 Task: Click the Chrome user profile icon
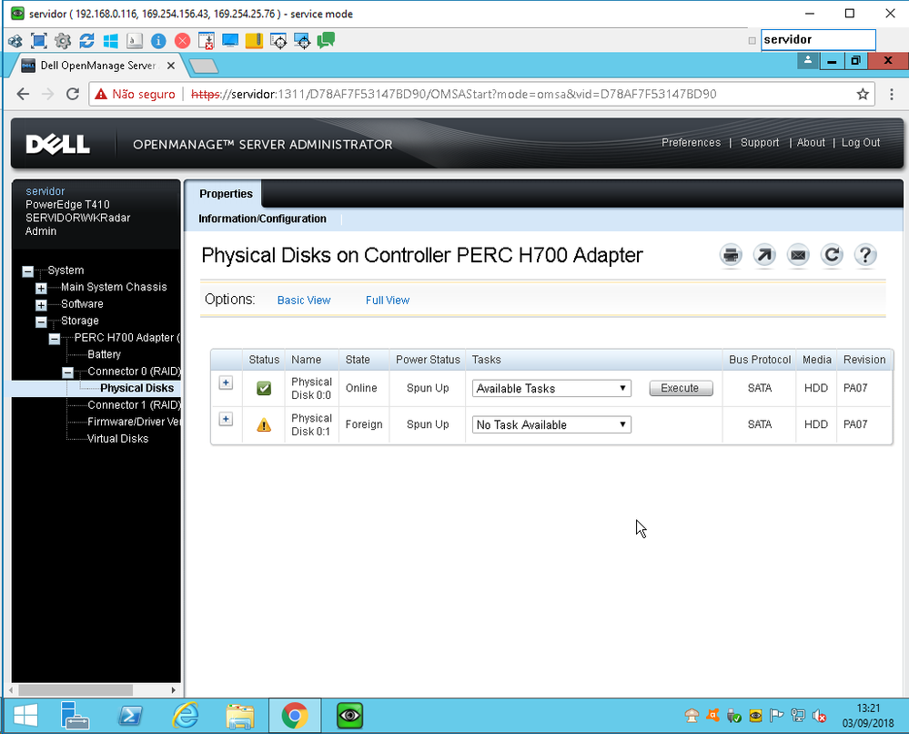808,60
